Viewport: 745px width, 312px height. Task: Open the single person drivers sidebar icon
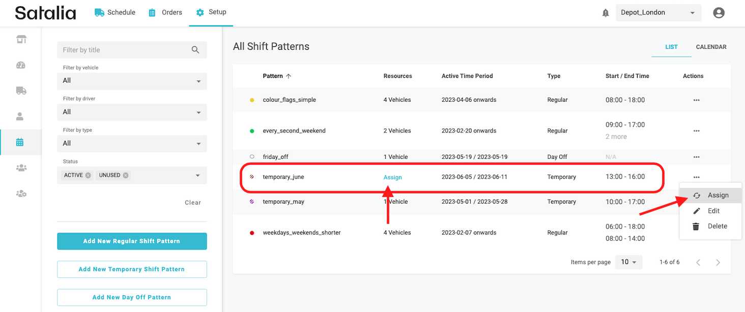20,117
